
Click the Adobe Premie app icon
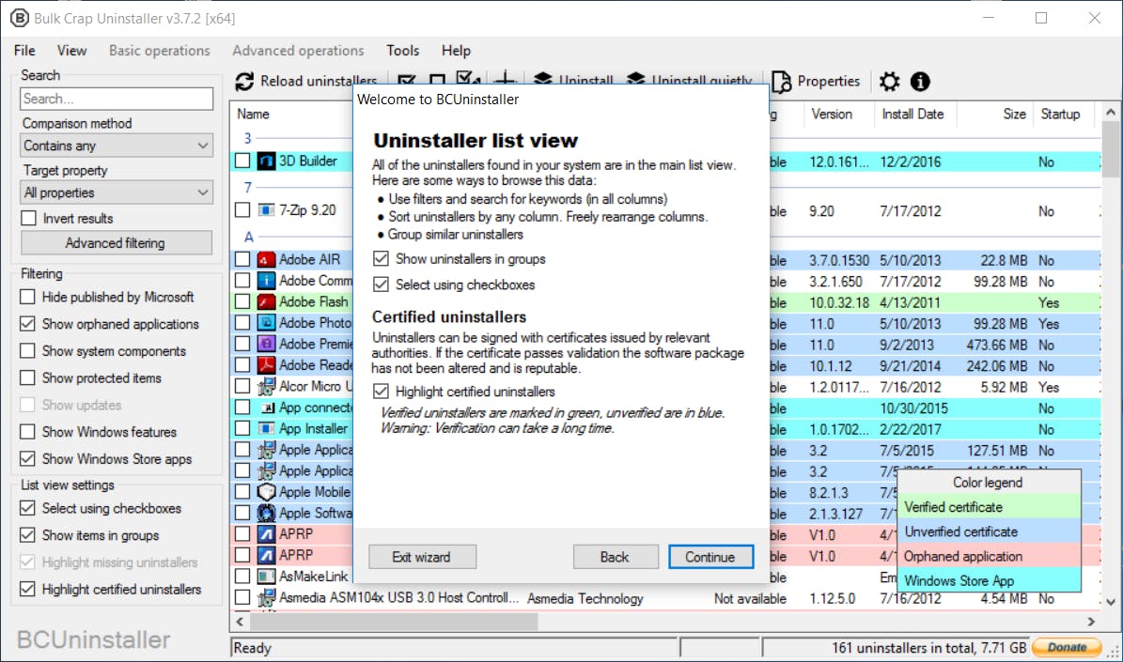click(267, 345)
